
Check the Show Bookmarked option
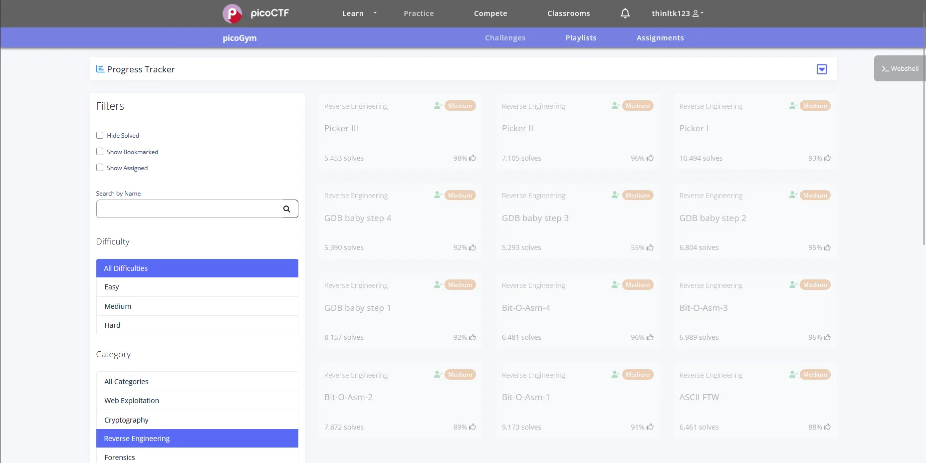(100, 152)
